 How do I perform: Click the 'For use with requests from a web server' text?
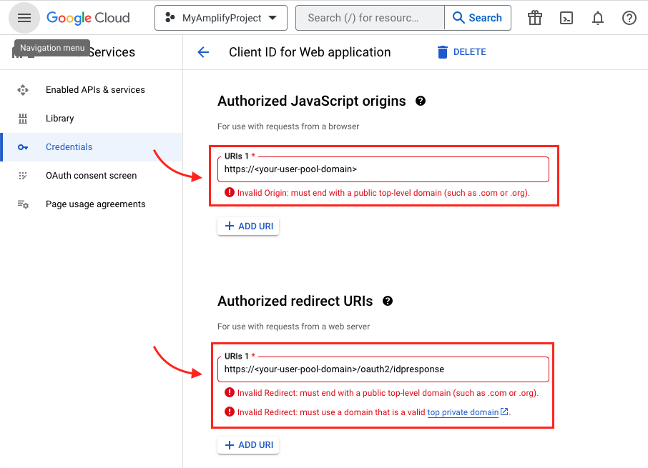click(x=293, y=327)
